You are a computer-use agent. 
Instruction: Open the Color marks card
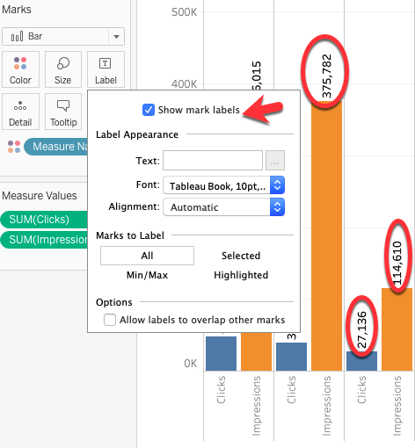(20, 69)
